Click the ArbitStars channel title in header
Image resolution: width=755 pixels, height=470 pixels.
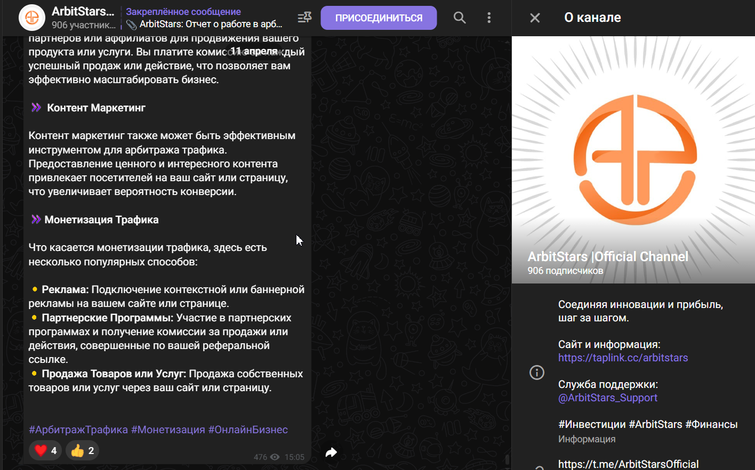point(83,11)
